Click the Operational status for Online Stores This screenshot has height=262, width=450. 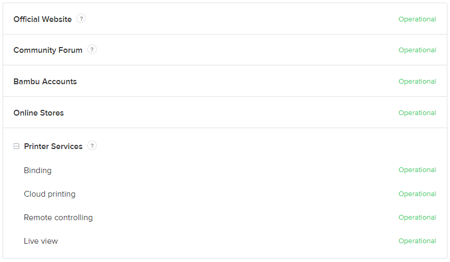pos(417,113)
